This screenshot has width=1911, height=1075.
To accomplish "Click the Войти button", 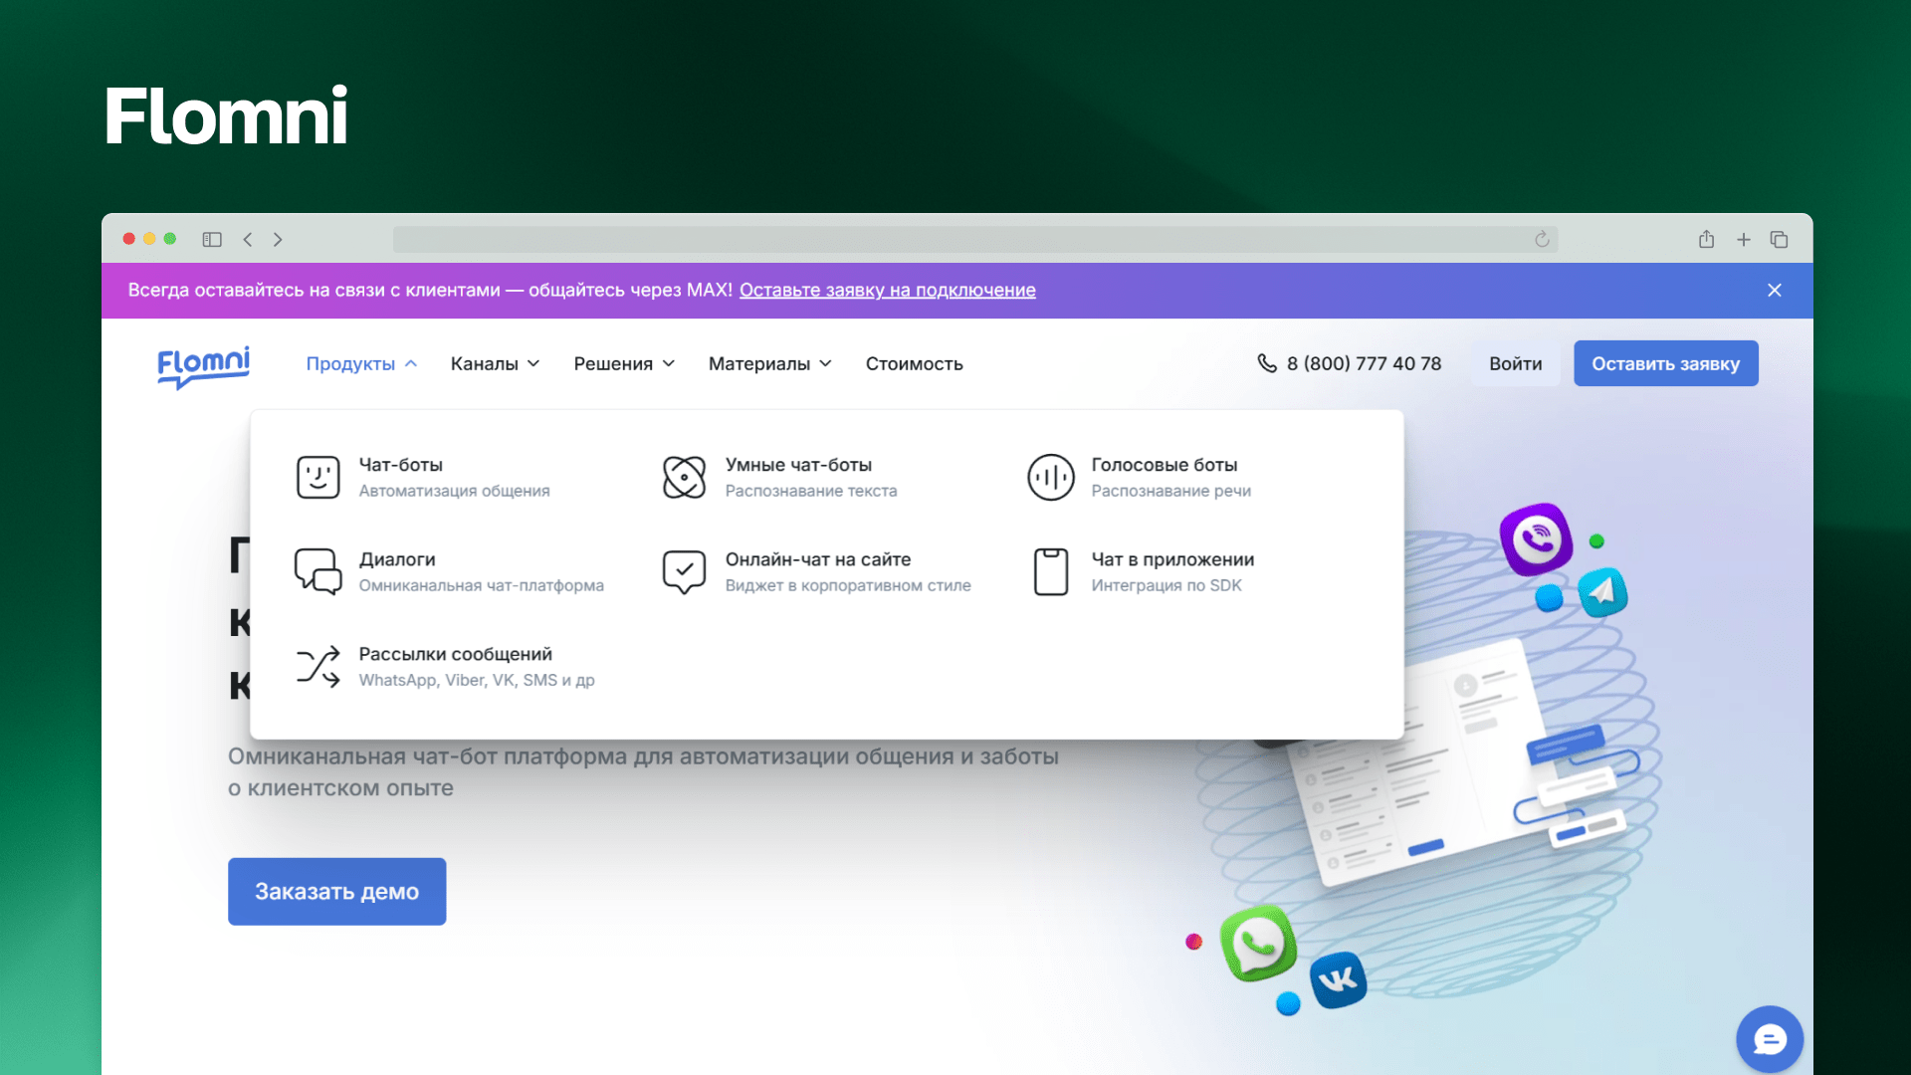I will (x=1515, y=363).
